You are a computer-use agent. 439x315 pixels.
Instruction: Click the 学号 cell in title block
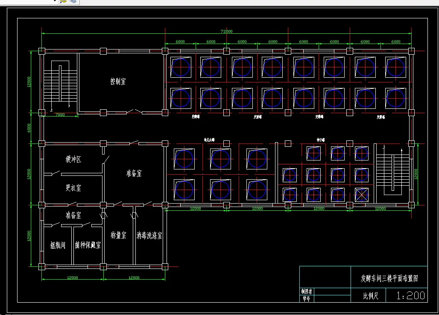pos(307,299)
